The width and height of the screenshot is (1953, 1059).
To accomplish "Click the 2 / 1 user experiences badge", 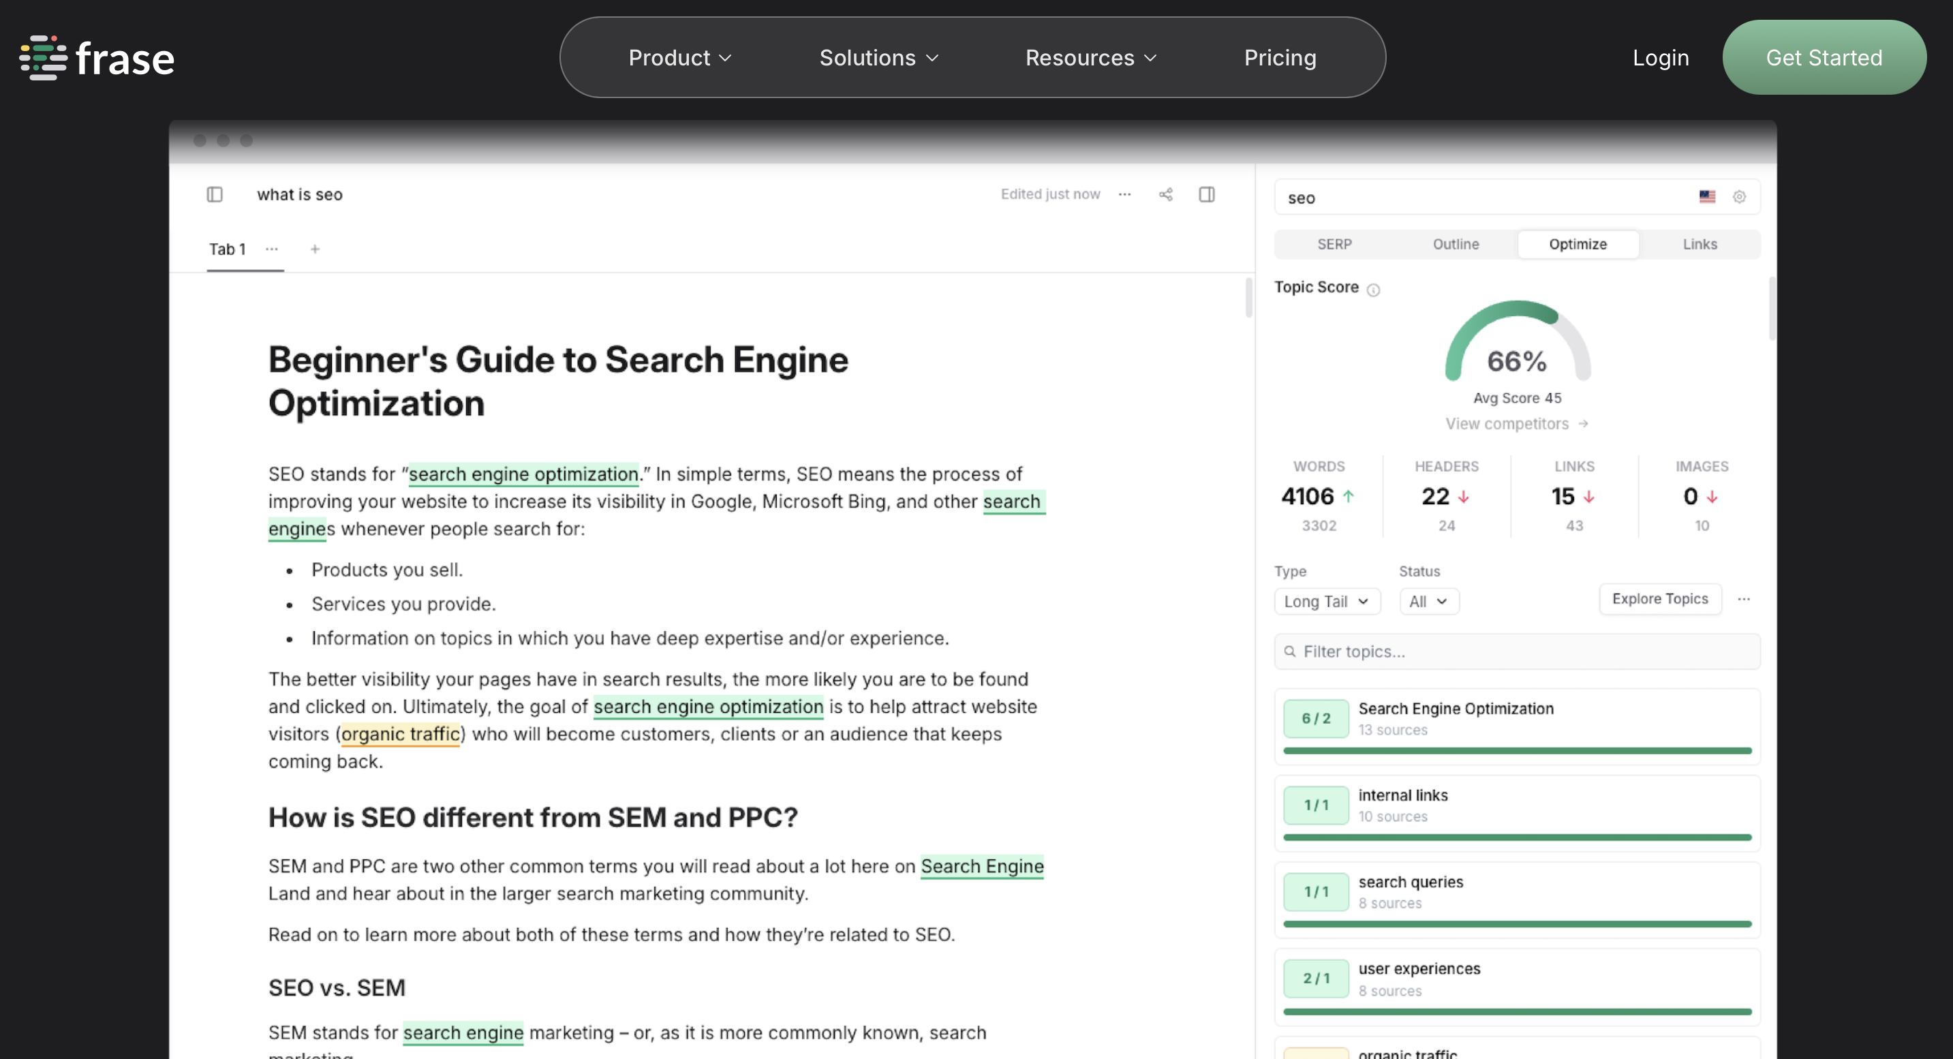I will 1316,979.
